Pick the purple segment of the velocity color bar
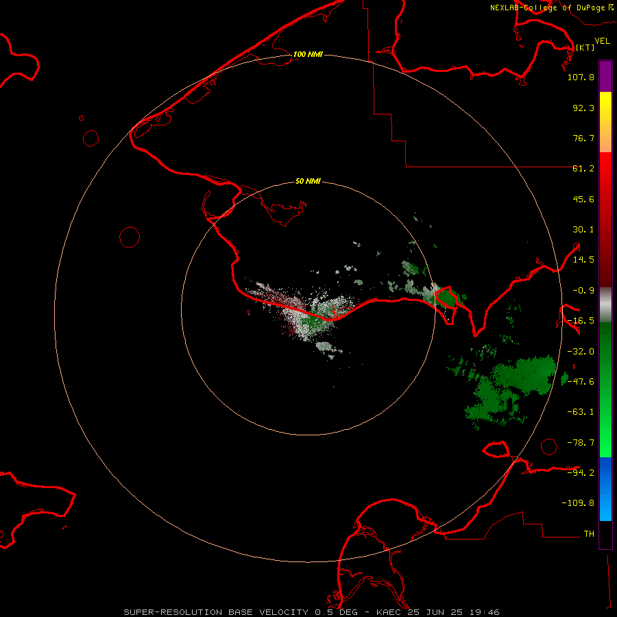The image size is (617, 617). 605,76
